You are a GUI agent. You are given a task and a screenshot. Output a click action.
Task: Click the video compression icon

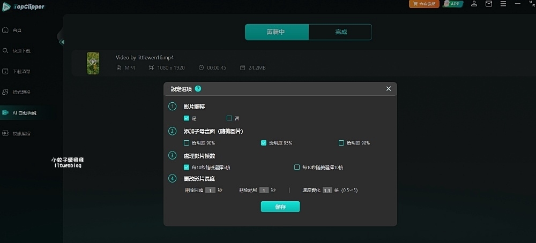[5, 133]
